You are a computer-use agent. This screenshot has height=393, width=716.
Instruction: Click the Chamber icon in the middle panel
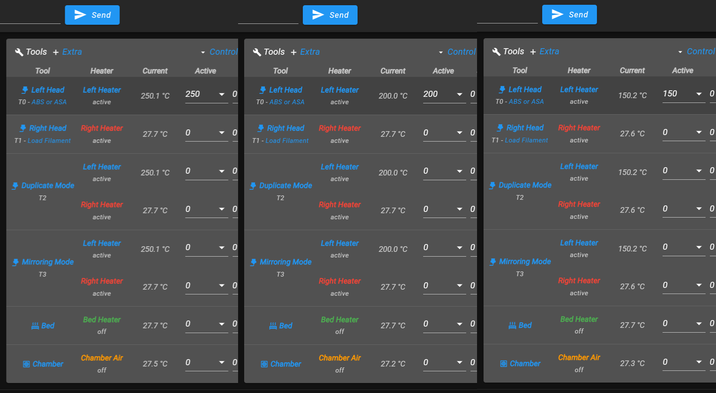pyautogui.click(x=264, y=364)
